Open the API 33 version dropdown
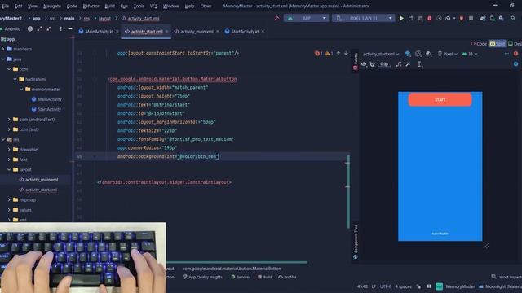 (x=470, y=54)
